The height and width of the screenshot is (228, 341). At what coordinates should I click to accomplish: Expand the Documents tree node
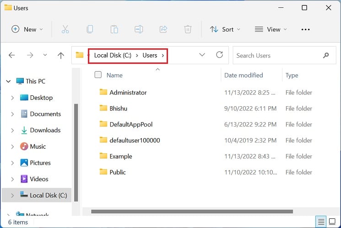(x=12, y=114)
